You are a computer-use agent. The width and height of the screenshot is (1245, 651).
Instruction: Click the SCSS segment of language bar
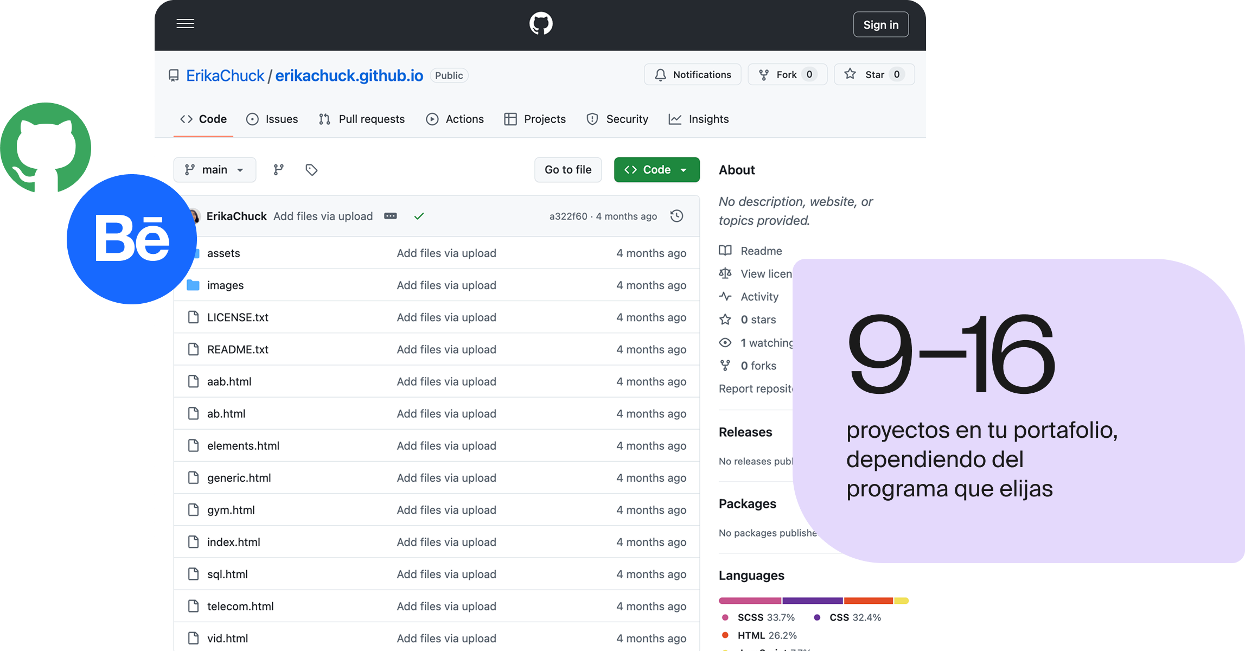coord(750,601)
